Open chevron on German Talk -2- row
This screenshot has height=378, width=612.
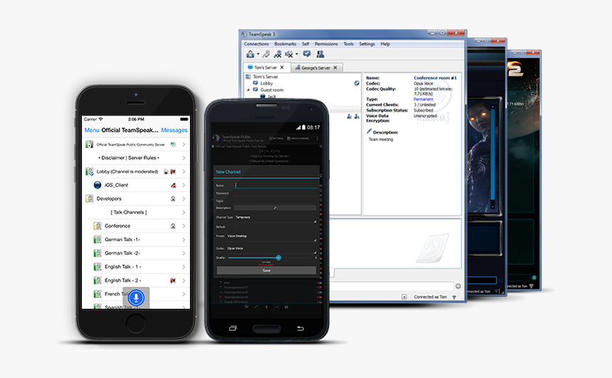(x=184, y=253)
